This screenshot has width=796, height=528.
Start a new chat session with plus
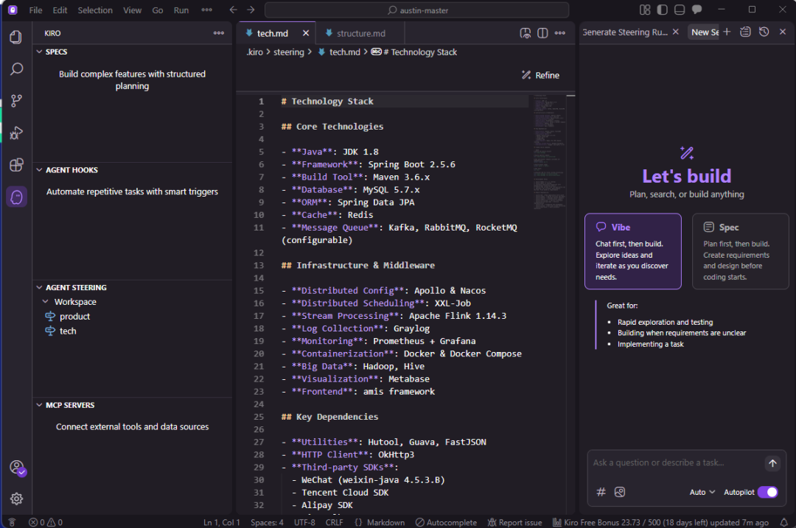[727, 32]
